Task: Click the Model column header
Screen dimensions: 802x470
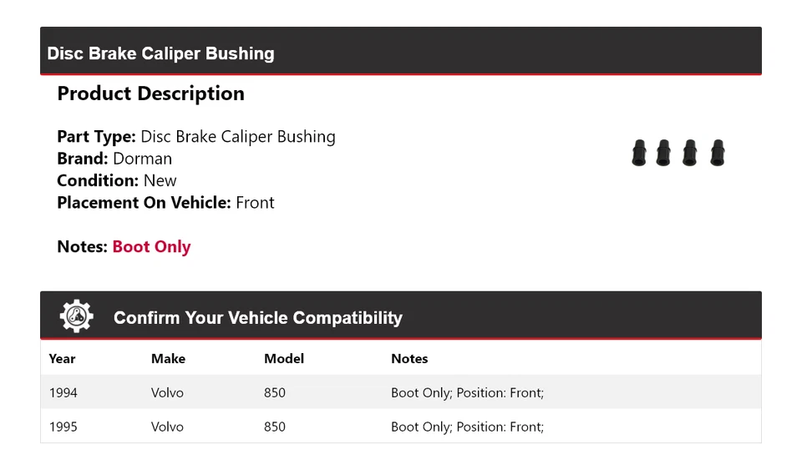Action: (284, 359)
